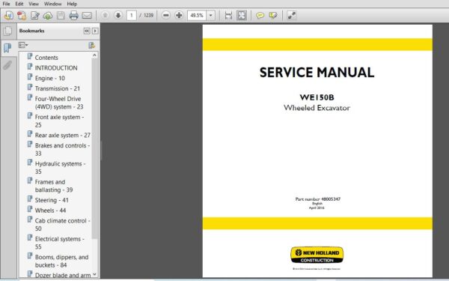
Task: Click the Highlight text tool icon
Action: [273, 15]
